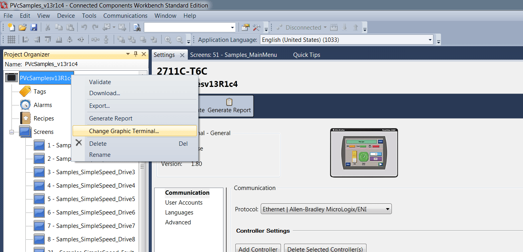This screenshot has height=252, width=523.
Task: Select the Align Left toolbar icon
Action: [x=25, y=39]
